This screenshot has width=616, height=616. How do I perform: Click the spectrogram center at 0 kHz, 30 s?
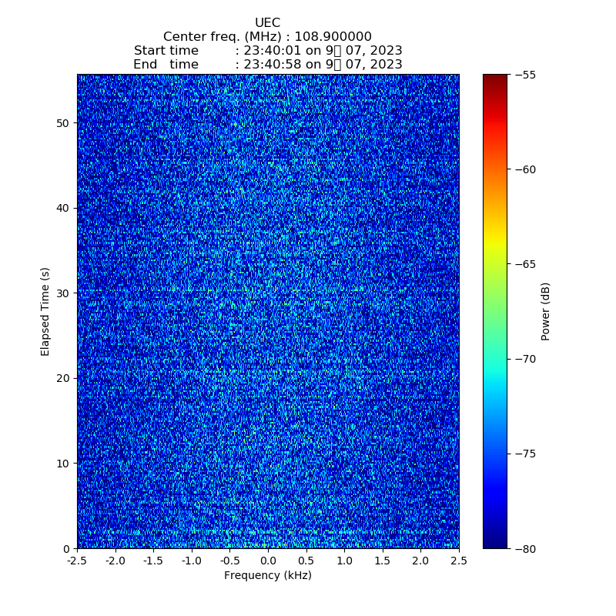[x=268, y=293]
